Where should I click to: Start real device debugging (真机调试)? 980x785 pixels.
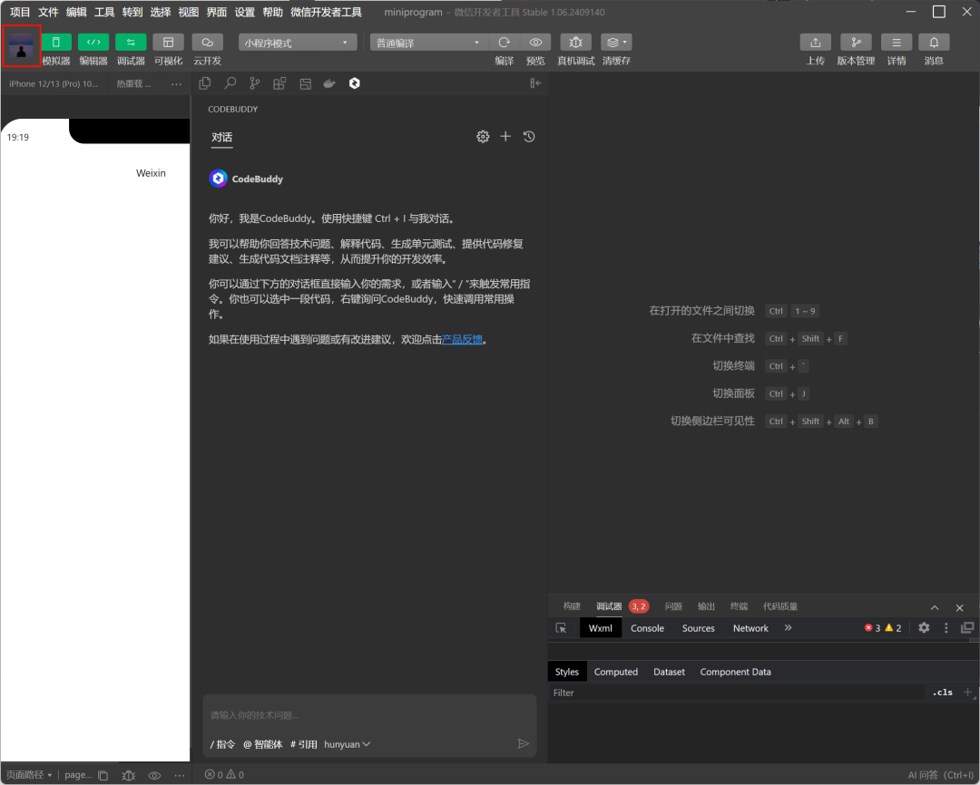tap(575, 42)
